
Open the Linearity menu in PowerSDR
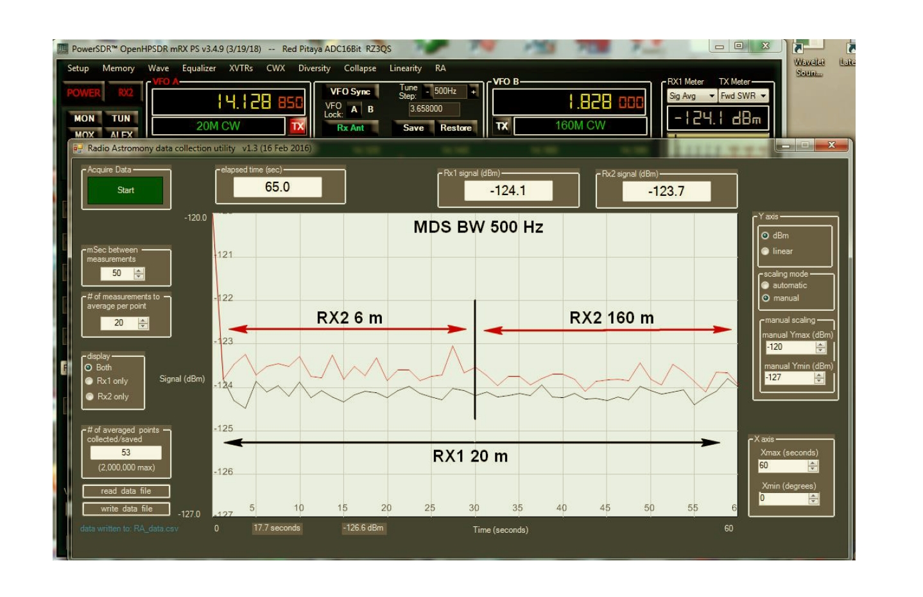[x=405, y=68]
